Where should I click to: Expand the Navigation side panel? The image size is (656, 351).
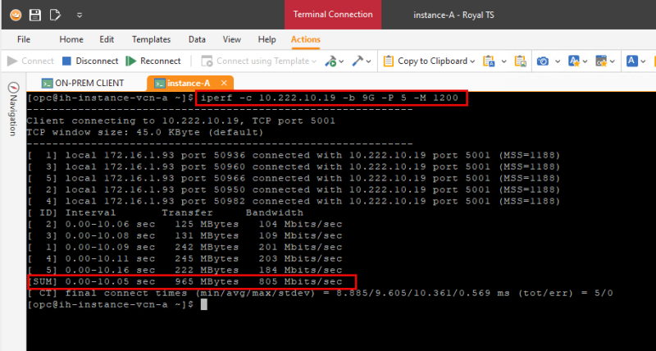coord(13,111)
